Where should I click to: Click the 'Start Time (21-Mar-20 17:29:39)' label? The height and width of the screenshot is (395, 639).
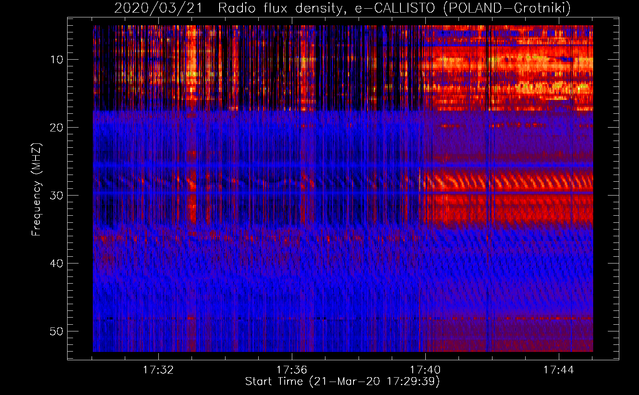coord(342,382)
